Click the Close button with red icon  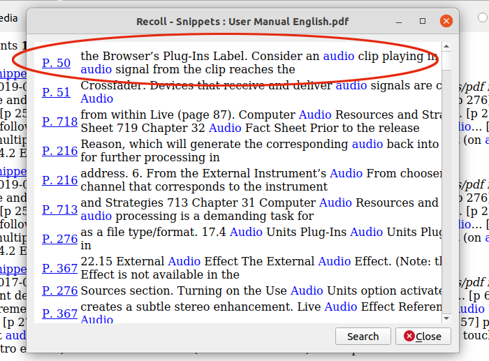pos(423,337)
